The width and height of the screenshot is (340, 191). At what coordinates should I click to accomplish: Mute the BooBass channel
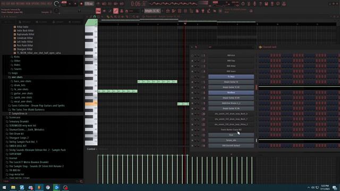point(192,92)
